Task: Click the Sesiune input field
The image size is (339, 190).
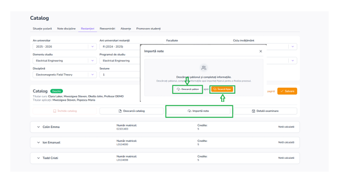Action: 120,75
